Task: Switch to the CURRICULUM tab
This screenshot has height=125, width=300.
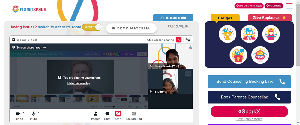Action: [178, 26]
